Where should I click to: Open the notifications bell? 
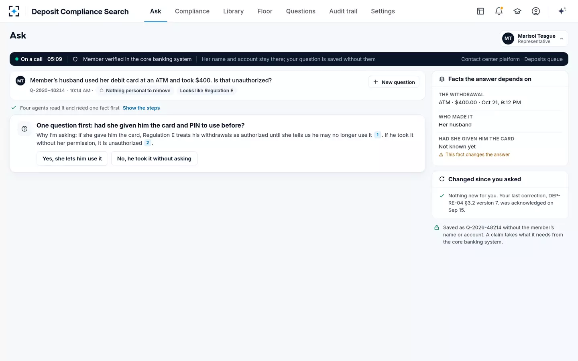pyautogui.click(x=499, y=11)
